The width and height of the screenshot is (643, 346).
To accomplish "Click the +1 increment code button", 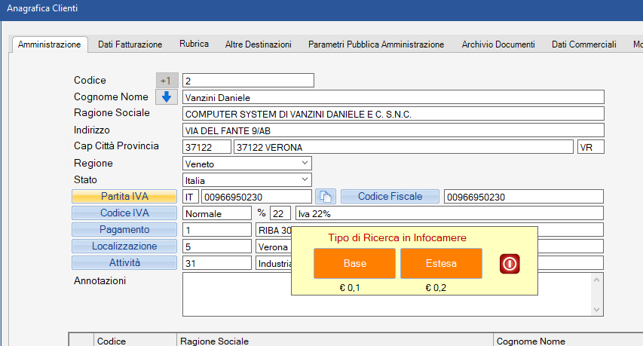I will tap(166, 81).
